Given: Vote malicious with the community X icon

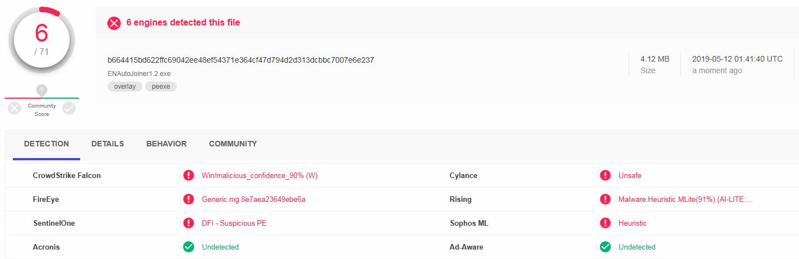Looking at the screenshot, I should (14, 108).
